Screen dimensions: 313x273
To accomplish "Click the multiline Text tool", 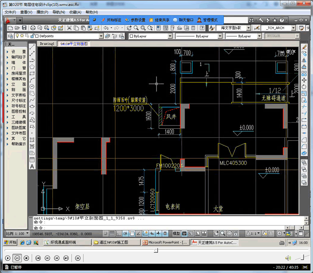I will coord(32,166).
